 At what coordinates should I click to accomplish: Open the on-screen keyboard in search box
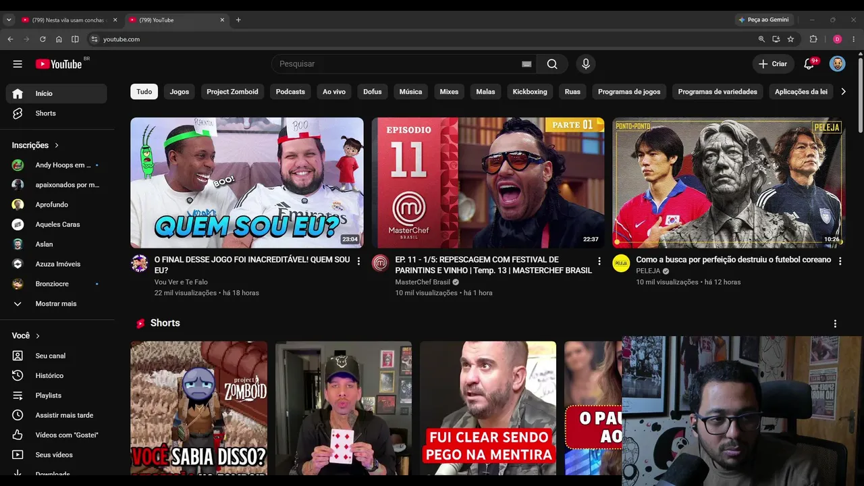(x=526, y=64)
